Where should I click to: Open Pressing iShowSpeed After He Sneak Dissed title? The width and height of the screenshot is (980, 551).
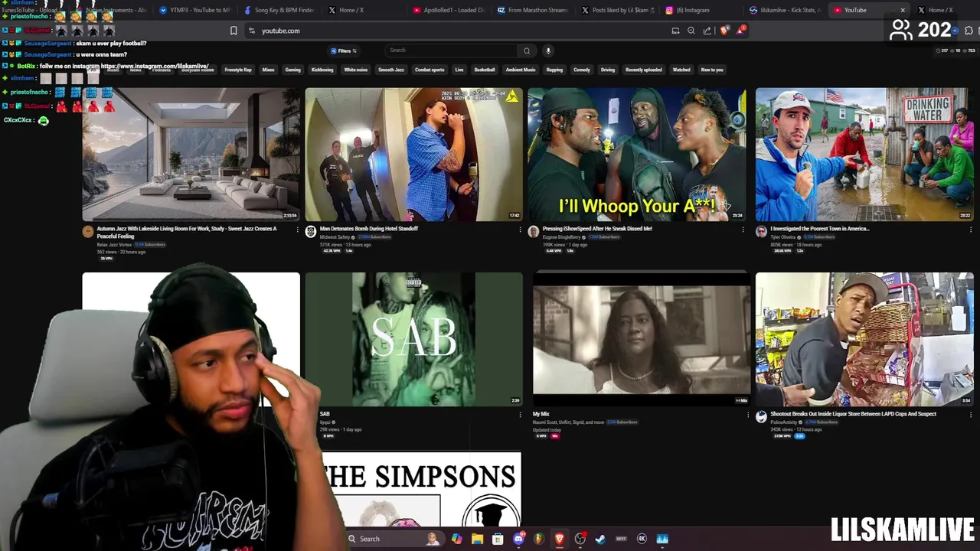click(597, 229)
